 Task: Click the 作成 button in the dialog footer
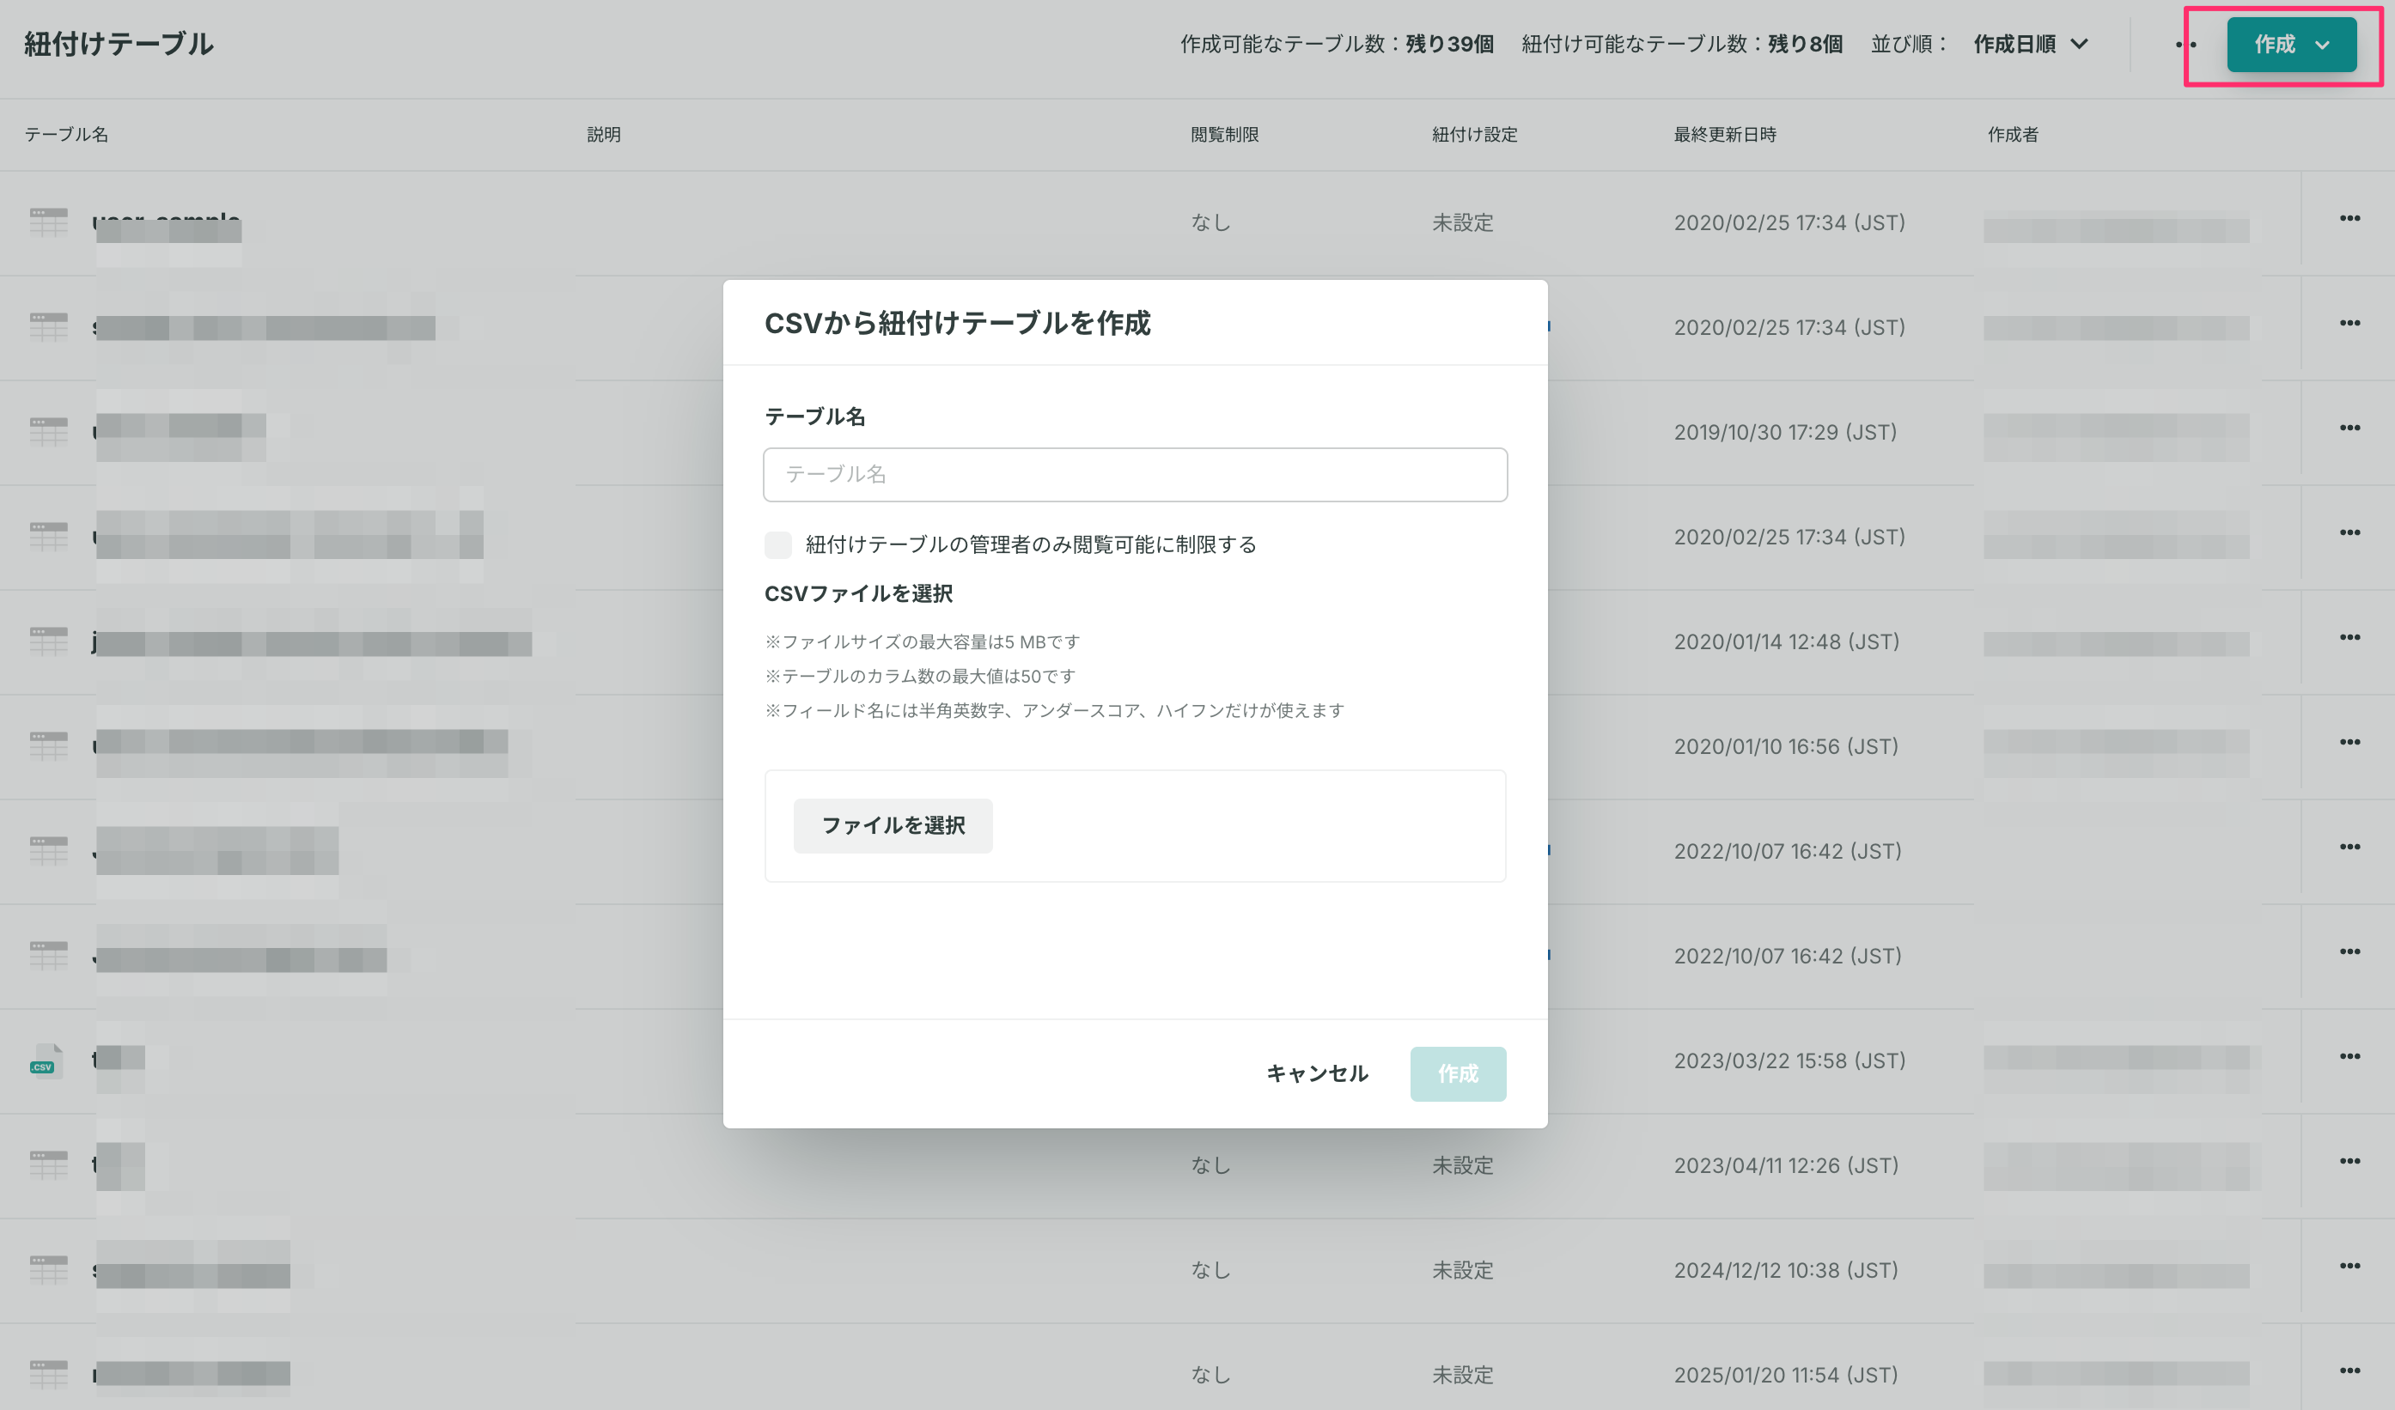pos(1458,1073)
